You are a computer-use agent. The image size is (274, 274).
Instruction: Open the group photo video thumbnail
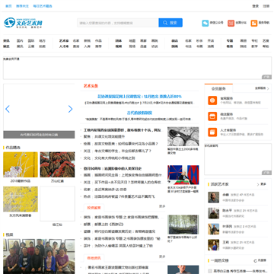[x=39, y=256]
